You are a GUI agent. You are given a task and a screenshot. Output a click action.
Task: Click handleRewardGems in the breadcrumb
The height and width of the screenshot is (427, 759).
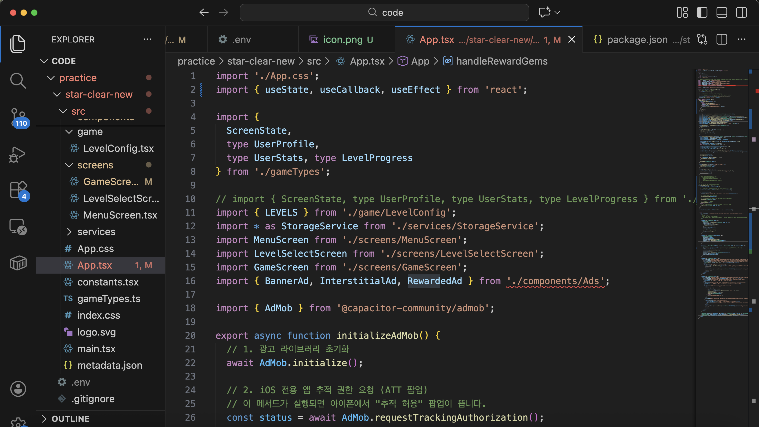(x=502, y=61)
